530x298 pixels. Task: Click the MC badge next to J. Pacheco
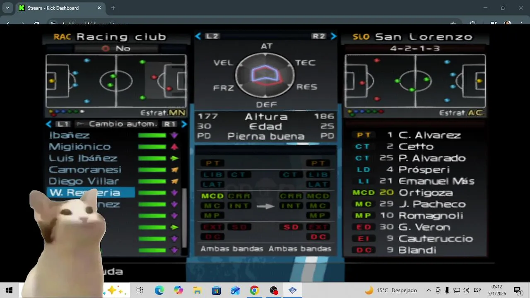[363, 204]
